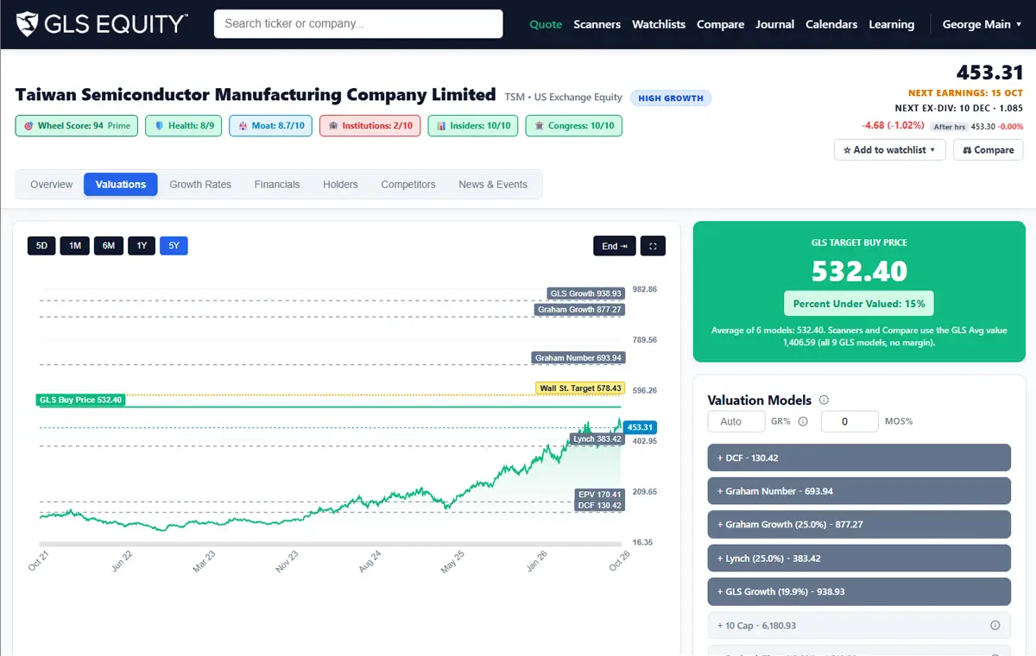The image size is (1036, 656).
Task: Click the MOS% input showing 0
Action: [850, 421]
